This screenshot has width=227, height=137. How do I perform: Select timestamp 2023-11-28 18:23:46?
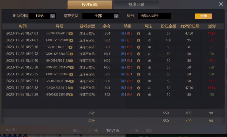(x=22, y=47)
